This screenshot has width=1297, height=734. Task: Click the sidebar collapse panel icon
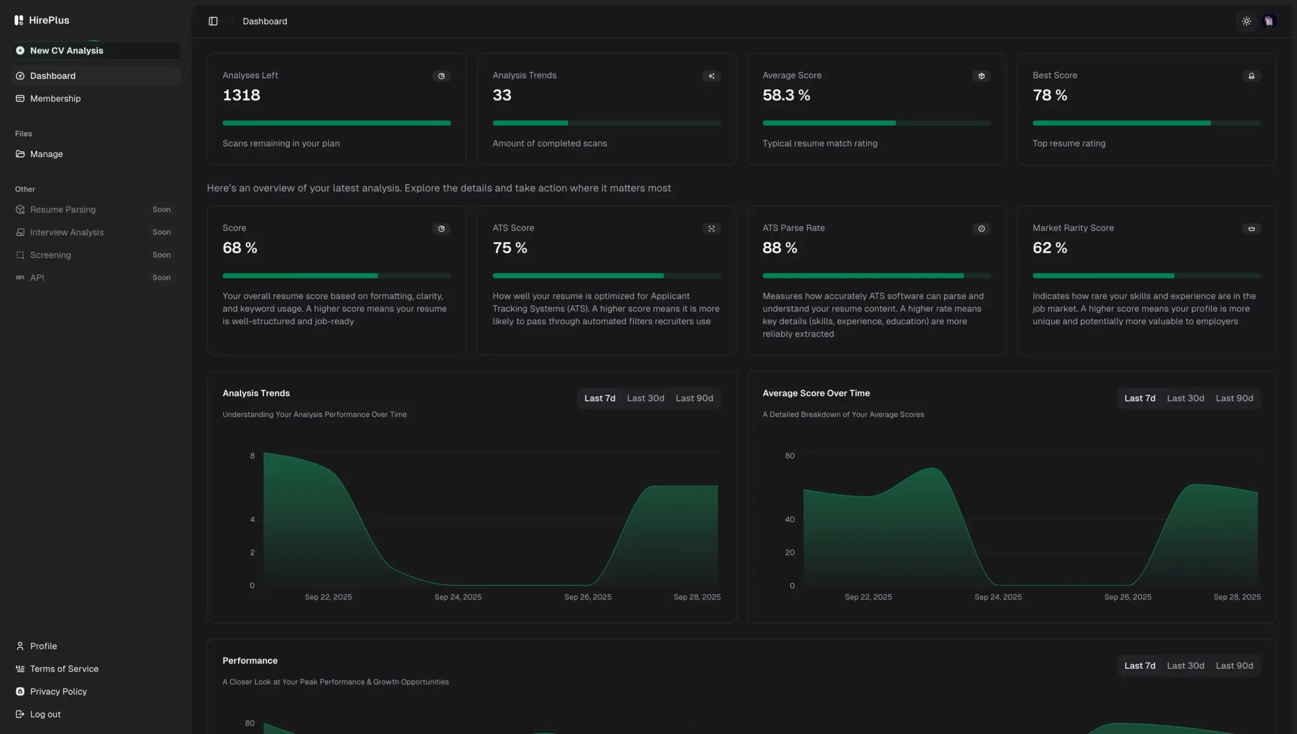point(213,21)
